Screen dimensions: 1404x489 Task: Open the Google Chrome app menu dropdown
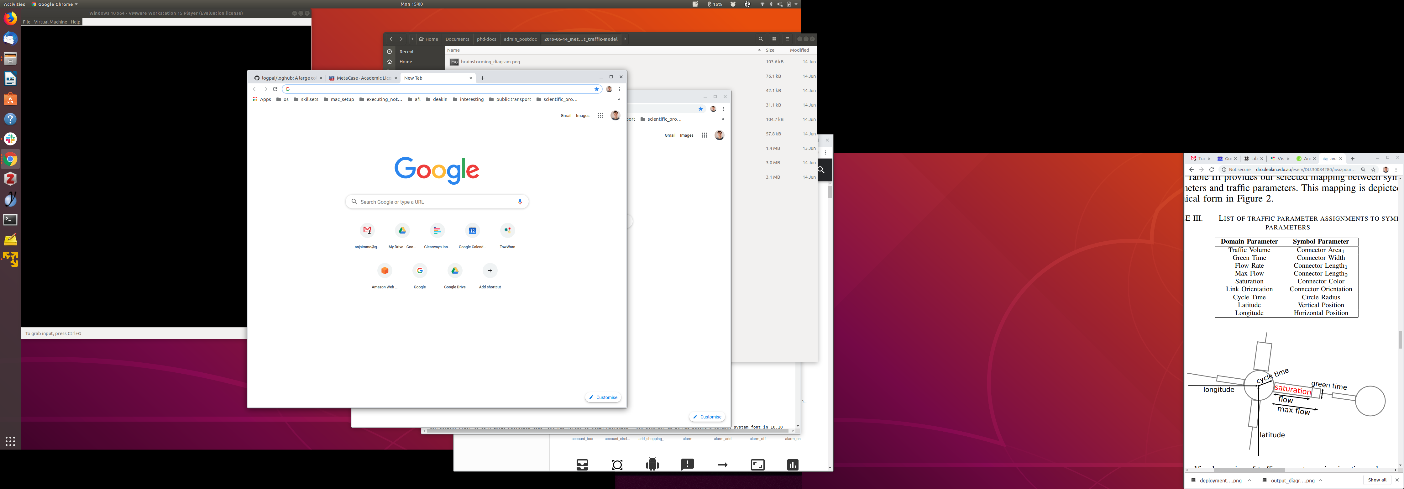(x=55, y=4)
